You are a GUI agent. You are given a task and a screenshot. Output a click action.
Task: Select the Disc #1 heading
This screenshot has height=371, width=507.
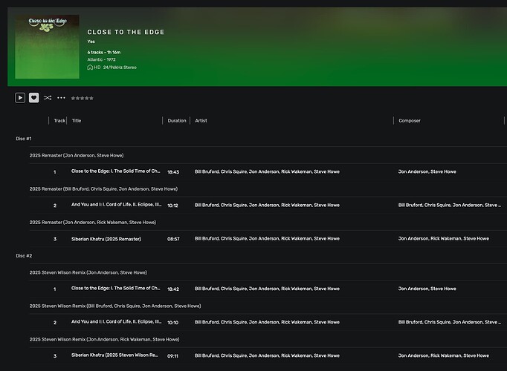[24, 139]
